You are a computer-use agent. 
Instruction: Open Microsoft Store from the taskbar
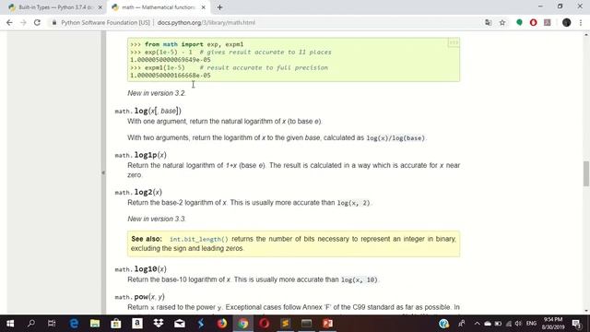coord(116,324)
